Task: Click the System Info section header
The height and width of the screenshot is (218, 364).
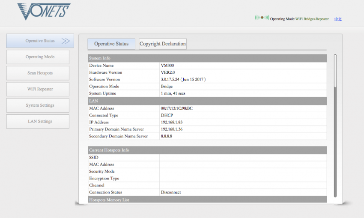Action: point(207,58)
